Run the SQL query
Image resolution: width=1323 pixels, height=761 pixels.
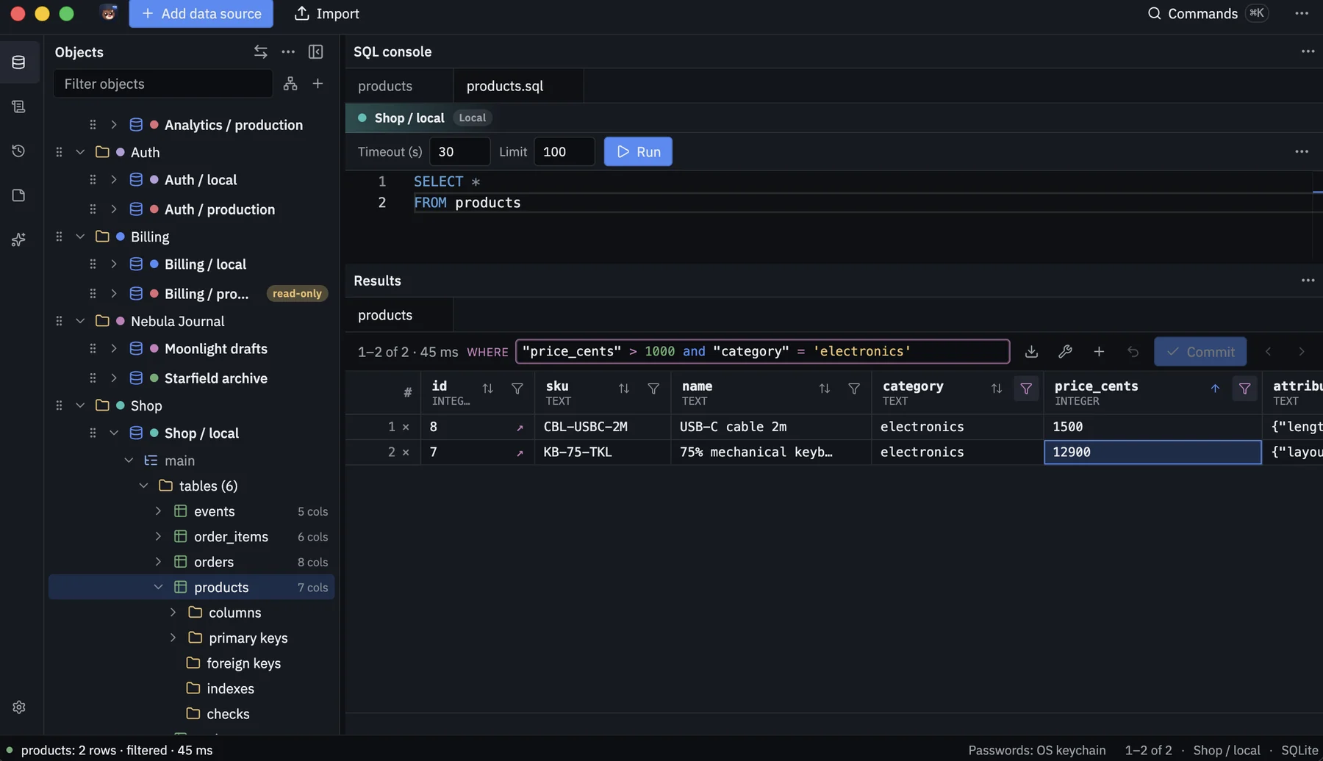638,151
